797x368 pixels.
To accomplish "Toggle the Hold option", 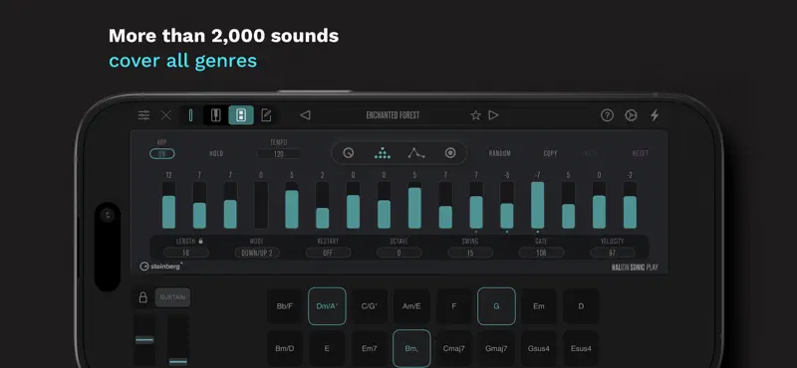I will tap(216, 153).
